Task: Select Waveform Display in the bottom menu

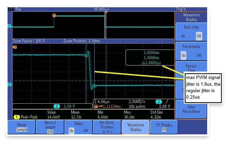Action: tap(135, 127)
